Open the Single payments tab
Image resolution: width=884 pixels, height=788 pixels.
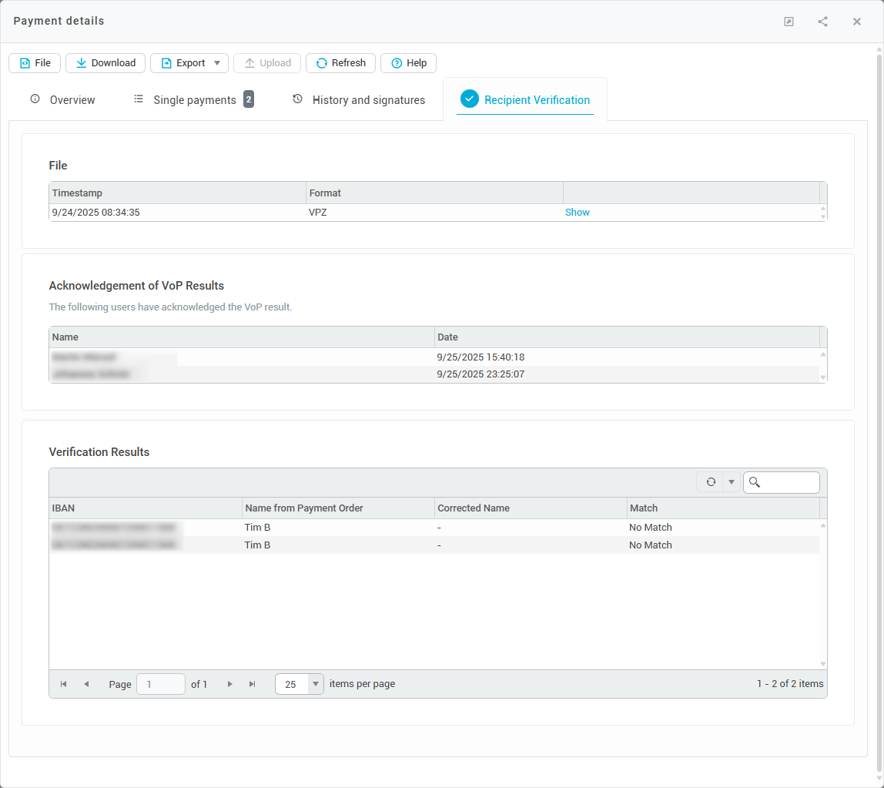[x=193, y=100]
